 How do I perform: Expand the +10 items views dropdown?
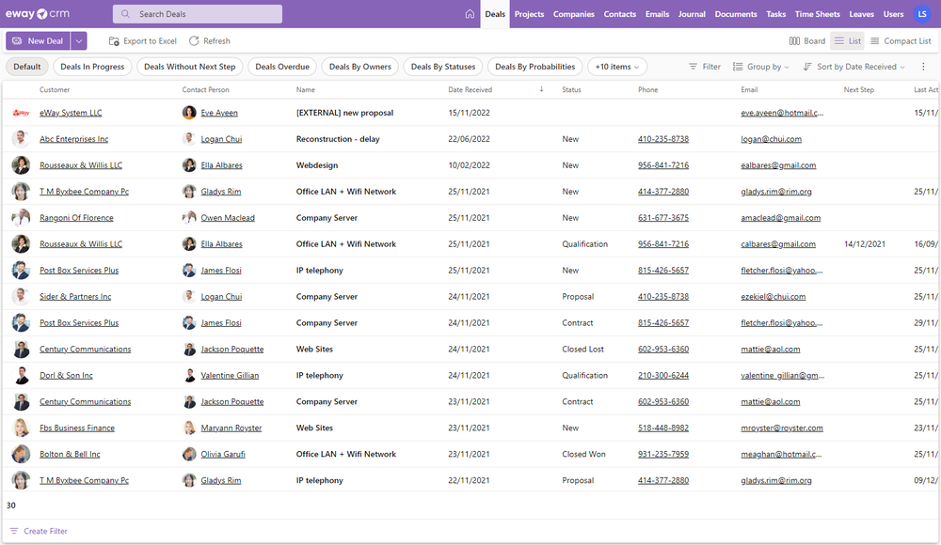pyautogui.click(x=617, y=67)
